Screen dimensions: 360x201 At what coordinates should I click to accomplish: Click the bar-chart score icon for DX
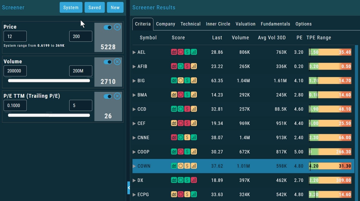click(x=194, y=180)
